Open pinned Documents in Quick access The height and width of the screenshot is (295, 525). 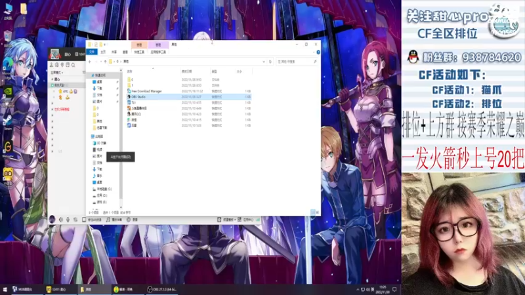(97, 95)
